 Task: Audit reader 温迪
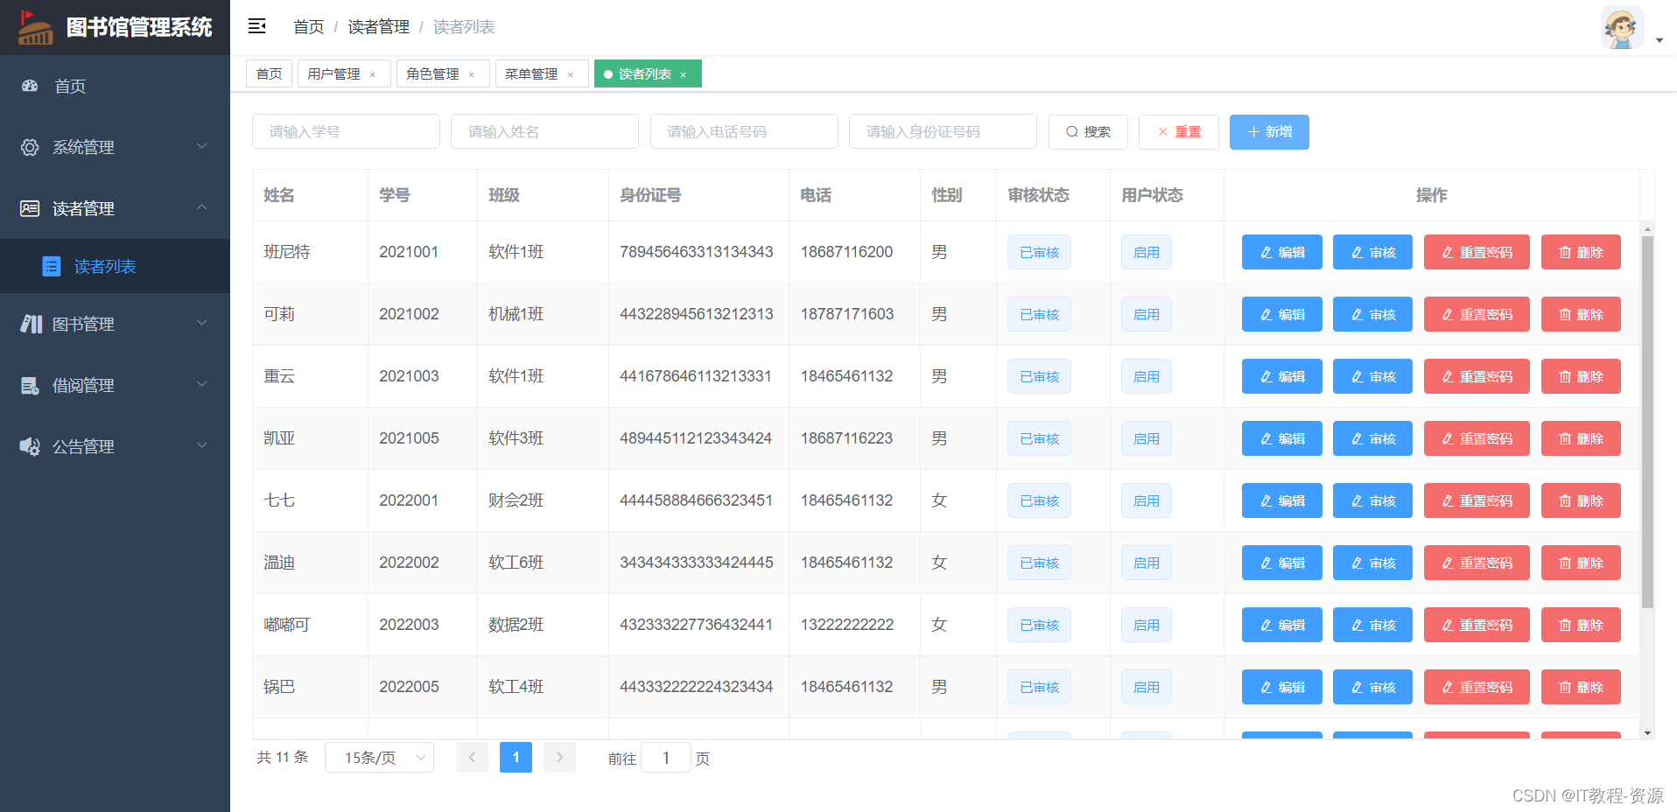(x=1372, y=563)
